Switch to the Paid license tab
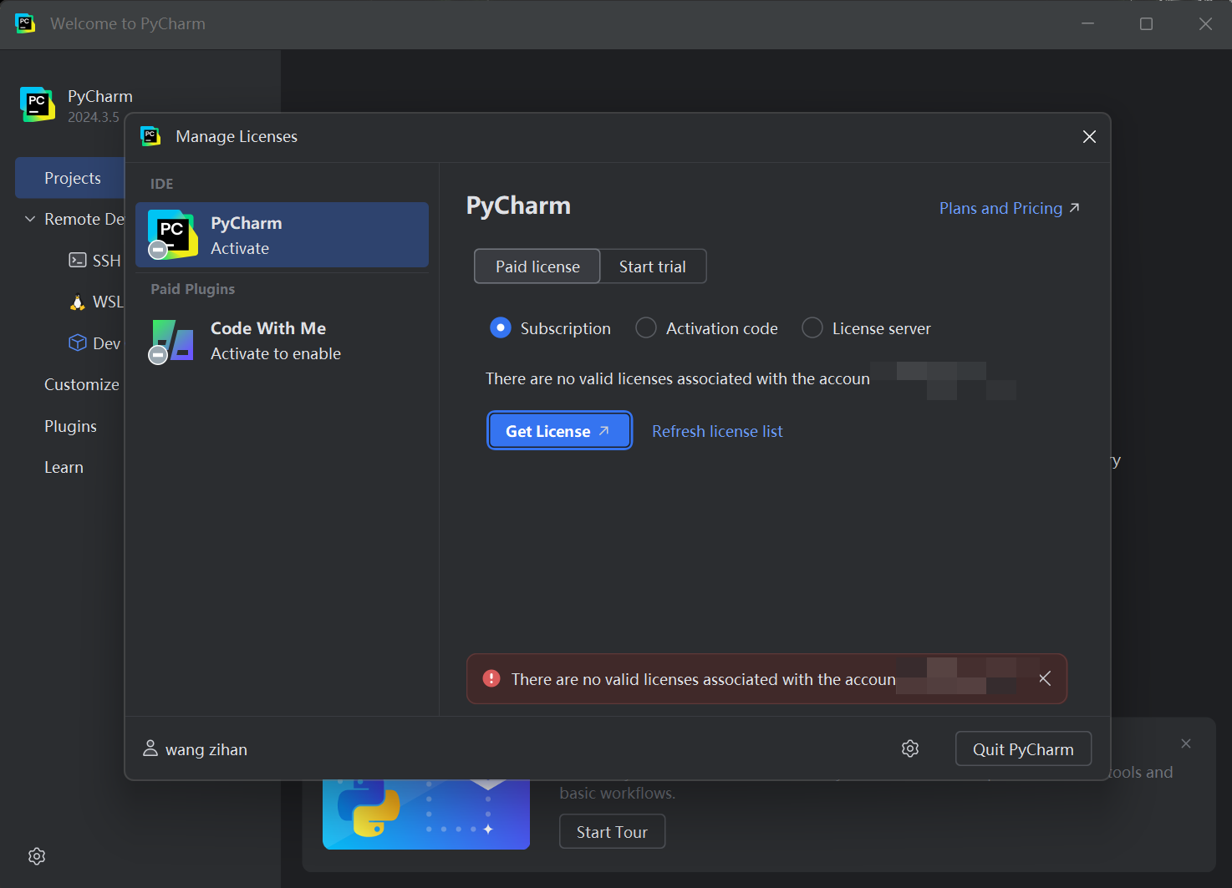 537,266
